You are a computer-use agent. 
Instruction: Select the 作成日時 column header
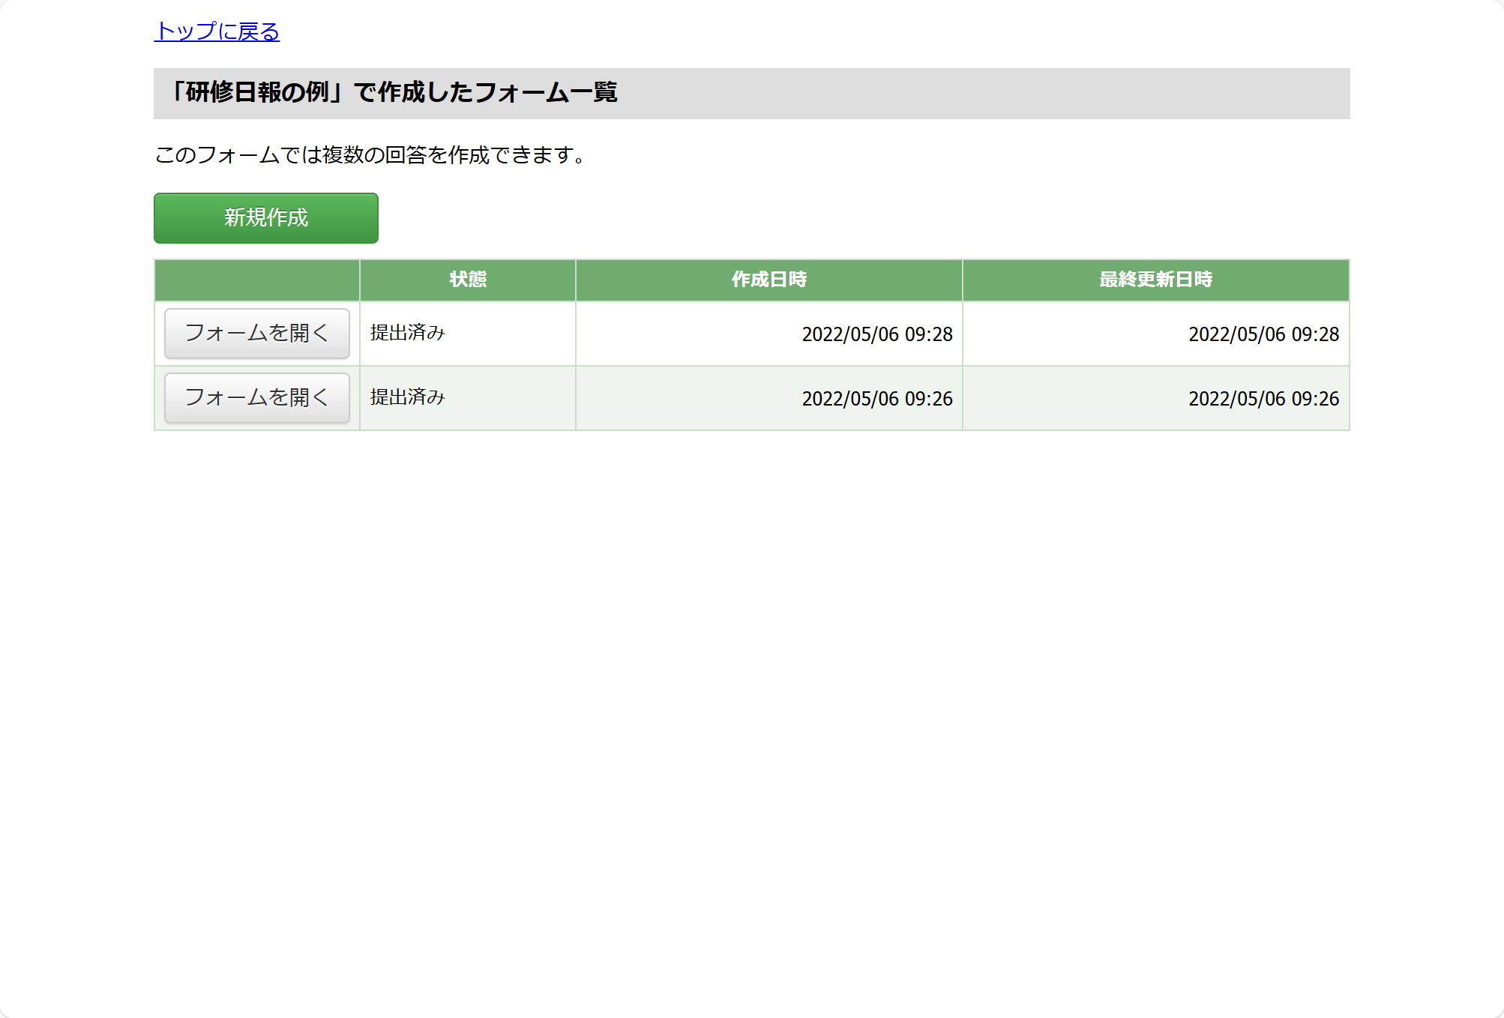(x=769, y=280)
